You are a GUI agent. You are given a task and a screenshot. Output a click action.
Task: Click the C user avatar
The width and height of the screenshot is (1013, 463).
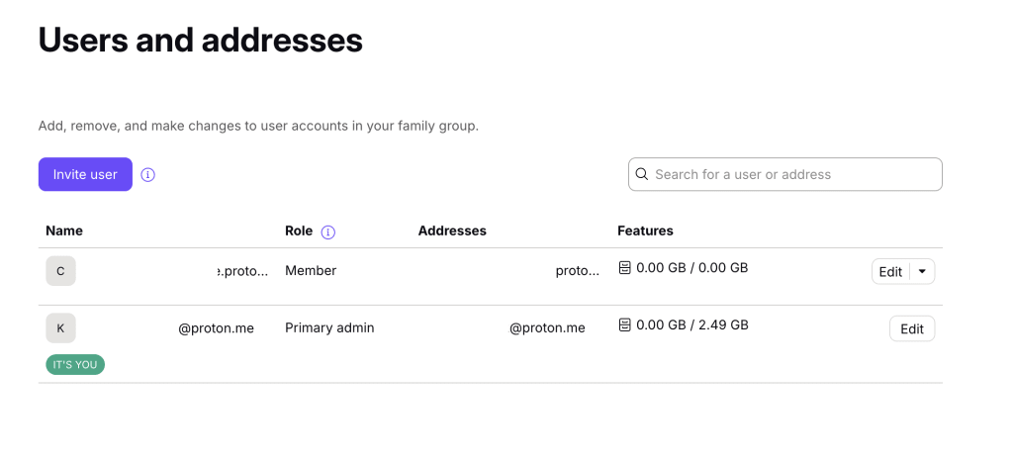[x=60, y=271]
